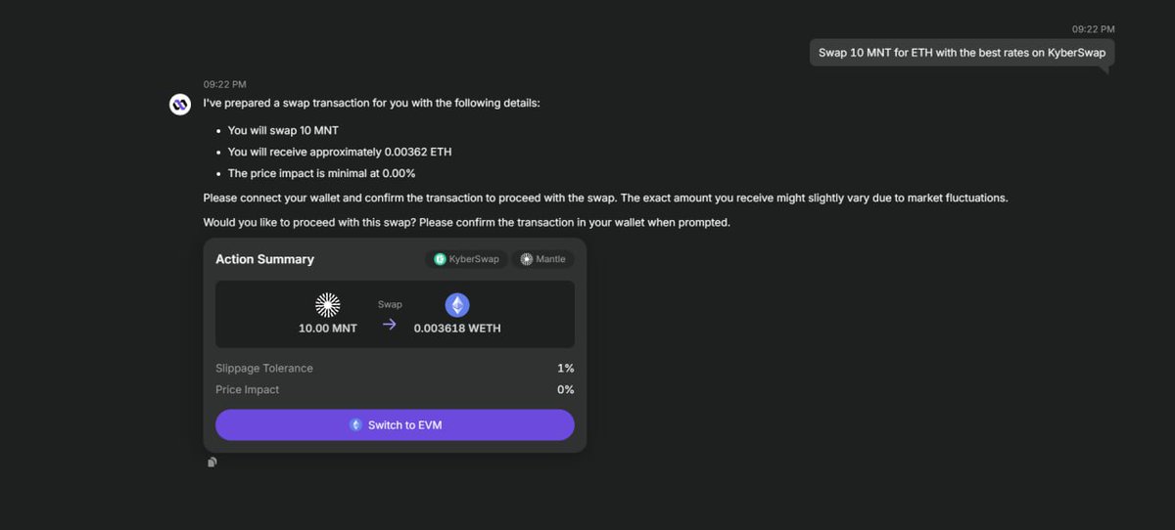Viewport: 1175px width, 530px height.
Task: Click the Price Impact label in summary
Action: [247, 389]
